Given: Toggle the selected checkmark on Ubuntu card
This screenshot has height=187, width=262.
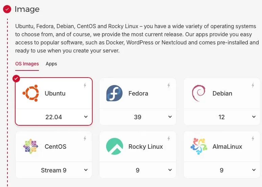Looking at the screenshot, I should click(16, 79).
